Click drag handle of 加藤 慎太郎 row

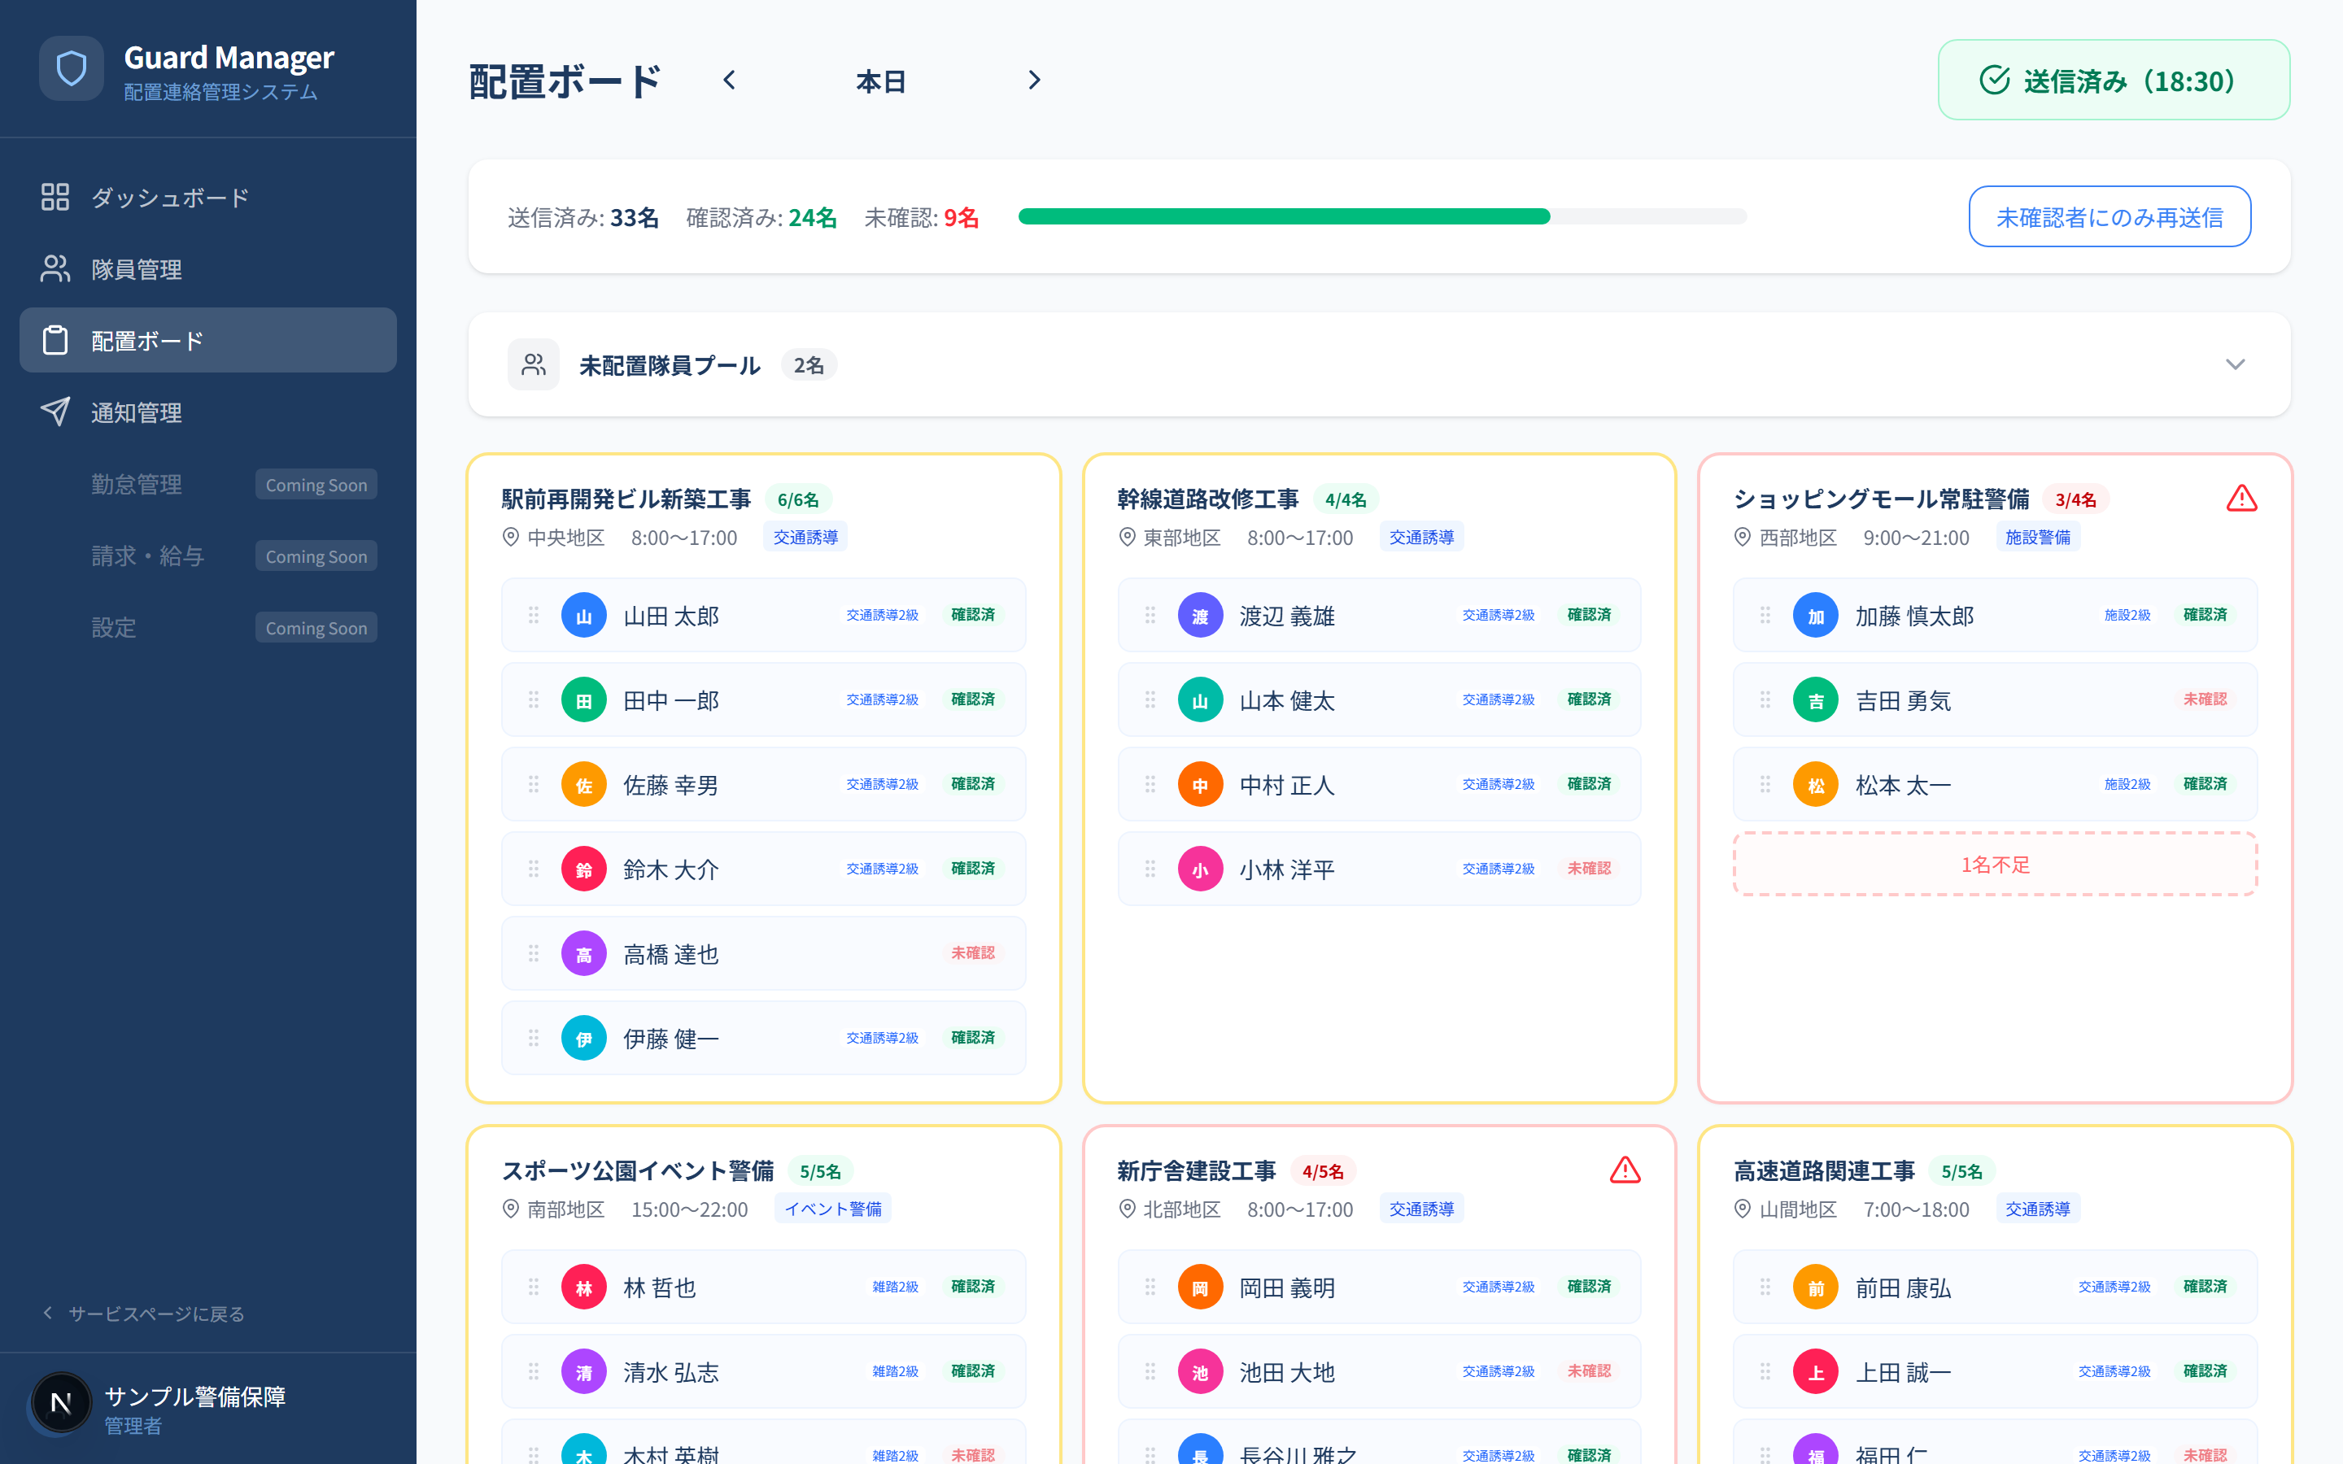pyautogui.click(x=1765, y=616)
